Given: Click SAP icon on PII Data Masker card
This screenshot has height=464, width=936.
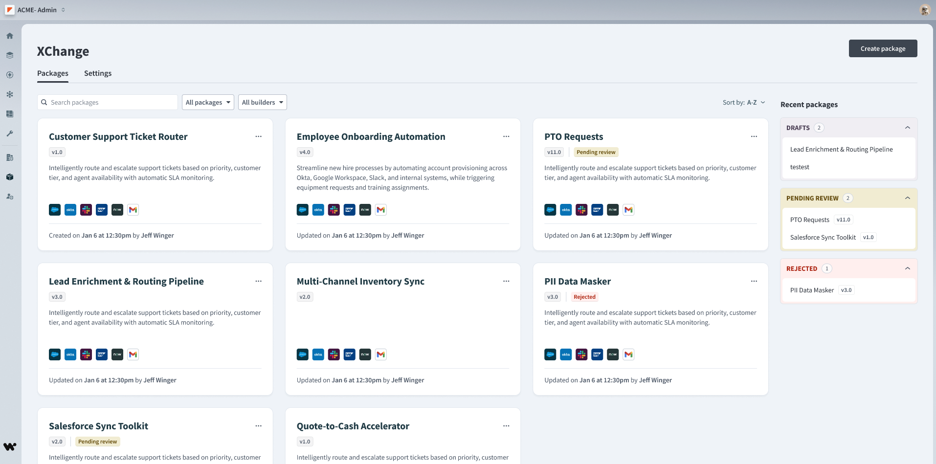Looking at the screenshot, I should [x=597, y=354].
